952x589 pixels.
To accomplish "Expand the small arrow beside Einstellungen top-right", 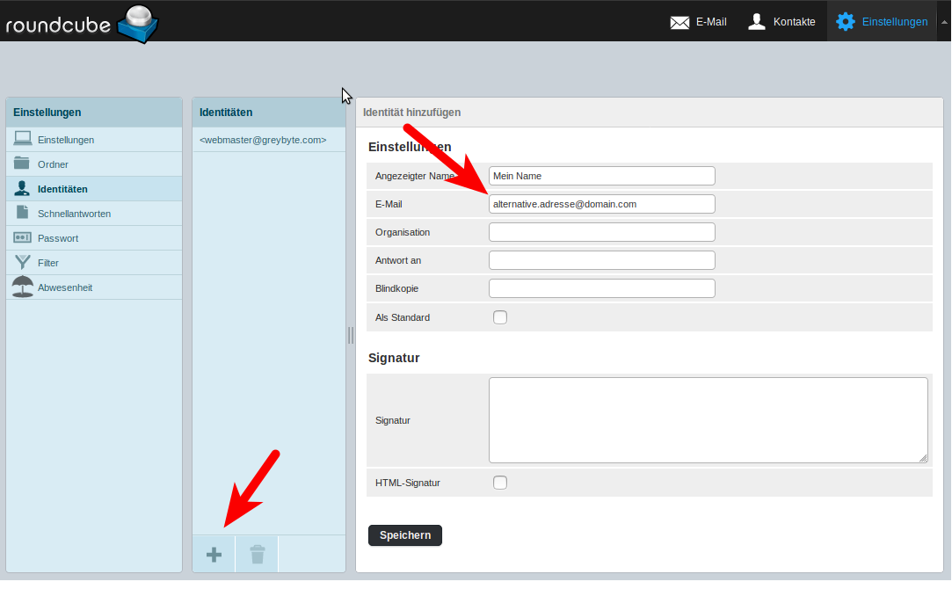I will (944, 22).
